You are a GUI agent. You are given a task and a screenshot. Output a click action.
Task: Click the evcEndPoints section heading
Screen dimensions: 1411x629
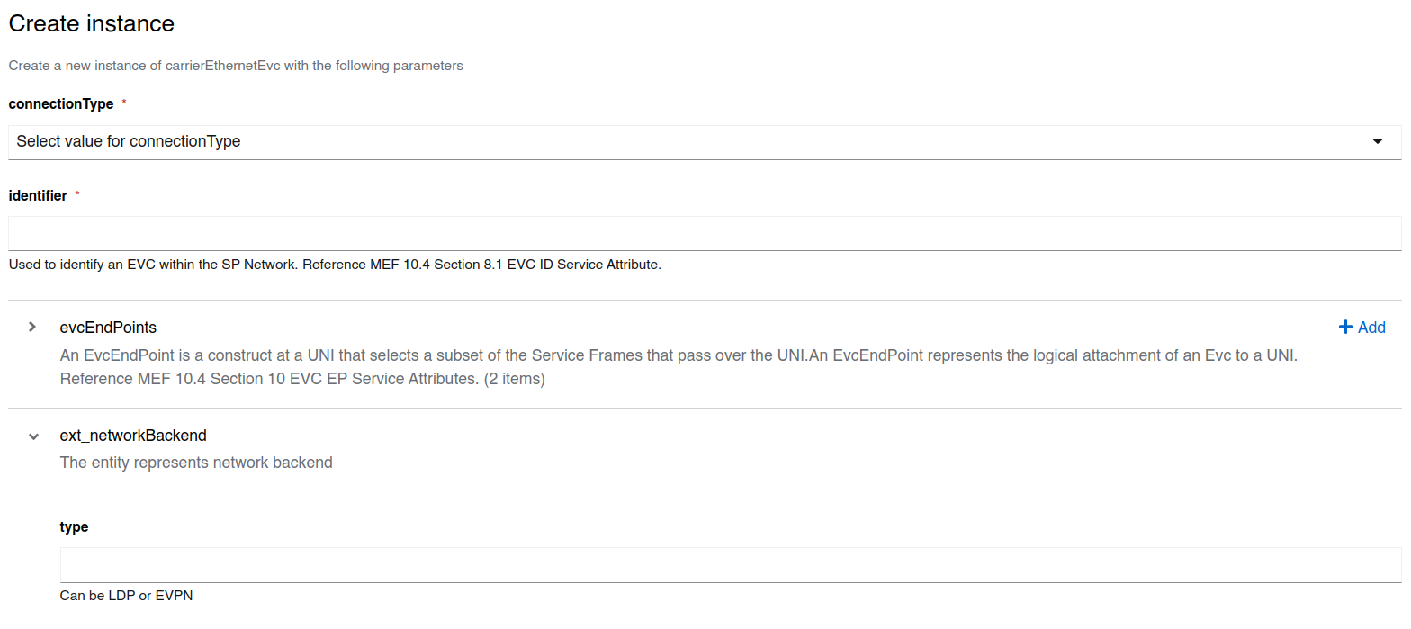[108, 327]
